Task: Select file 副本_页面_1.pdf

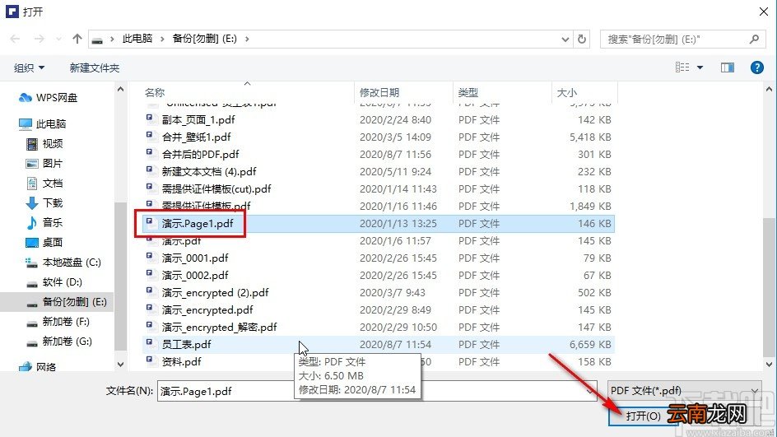Action: click(x=198, y=120)
